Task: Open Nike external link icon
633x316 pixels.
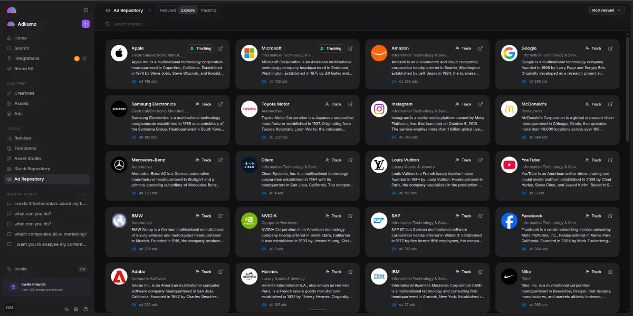Action: point(610,272)
